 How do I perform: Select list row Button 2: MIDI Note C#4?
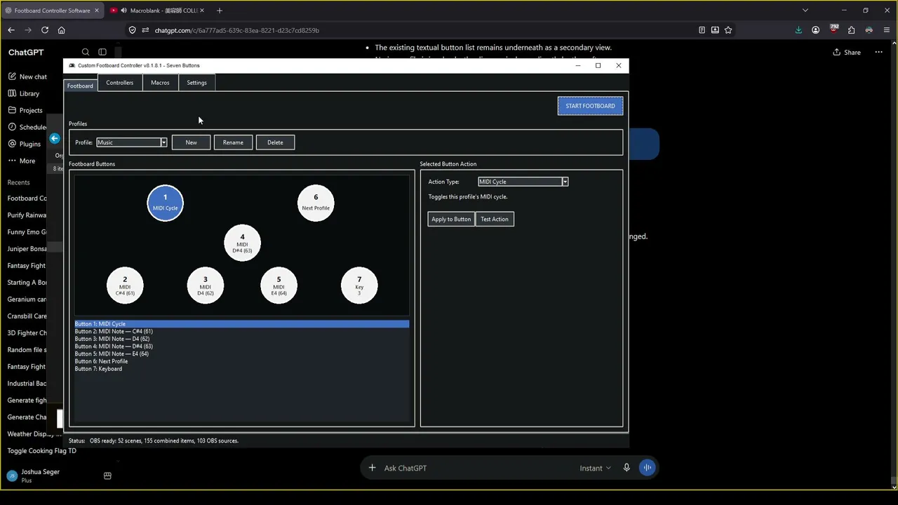(x=241, y=331)
